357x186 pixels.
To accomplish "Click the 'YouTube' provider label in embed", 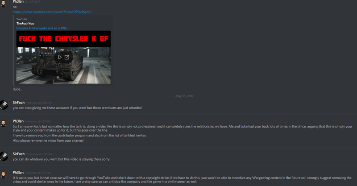I will [x=21, y=19].
